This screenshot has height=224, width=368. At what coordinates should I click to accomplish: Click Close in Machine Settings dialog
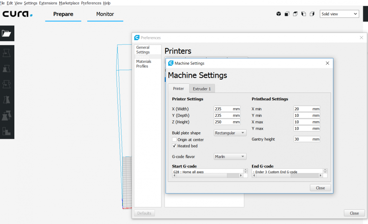(320, 188)
